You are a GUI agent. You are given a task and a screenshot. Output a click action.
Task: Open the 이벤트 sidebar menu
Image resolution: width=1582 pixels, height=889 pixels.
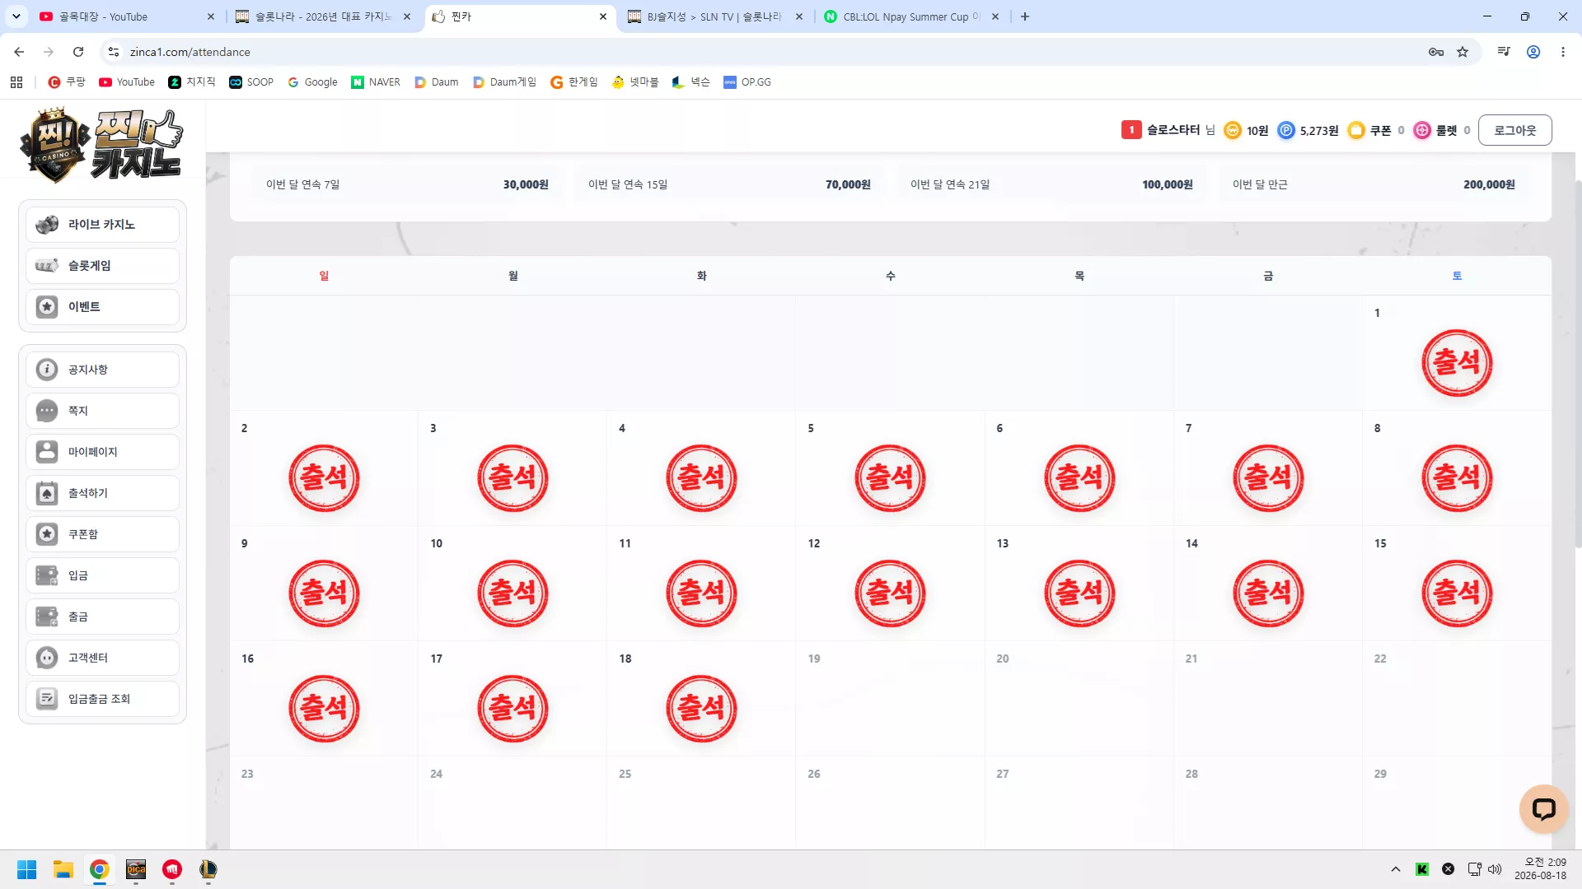point(102,307)
